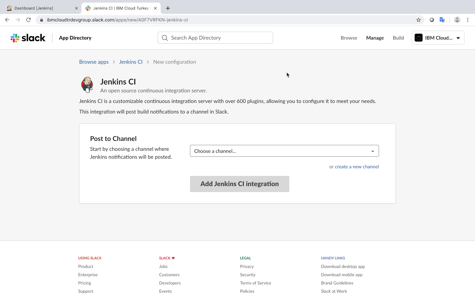Open the Events footer link
The height and width of the screenshot is (297, 475).
(x=165, y=291)
